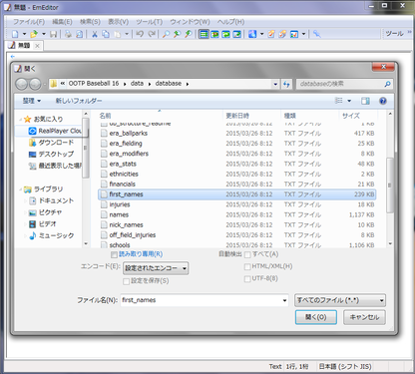This screenshot has height=374, width=415.
Task: Select the era_ballparks file
Action: pos(129,134)
